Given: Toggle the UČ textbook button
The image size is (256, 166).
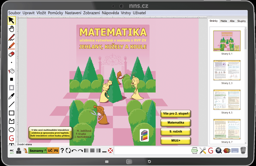Looking at the screenshot, I should coord(50,151).
